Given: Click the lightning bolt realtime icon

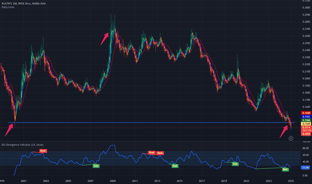Looking at the screenshot, I should pyautogui.click(x=291, y=138).
